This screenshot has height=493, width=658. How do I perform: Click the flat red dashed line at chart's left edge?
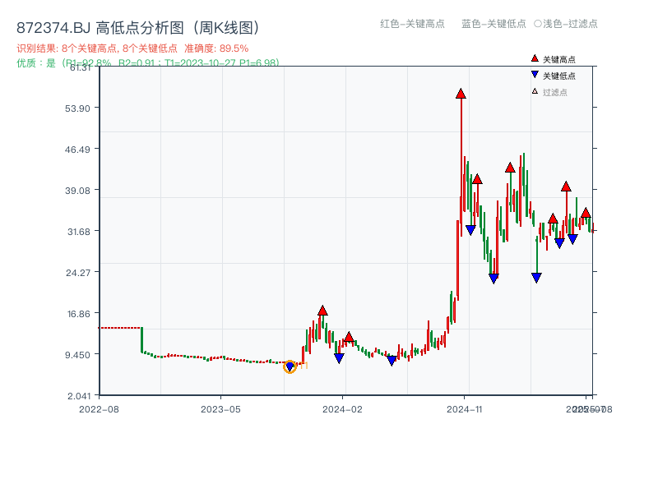point(120,328)
